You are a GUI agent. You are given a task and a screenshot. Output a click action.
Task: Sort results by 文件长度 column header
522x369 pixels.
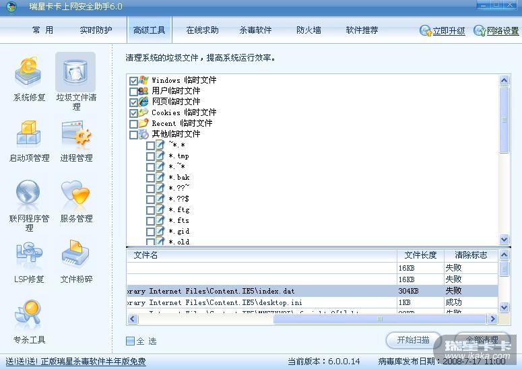pyautogui.click(x=420, y=255)
